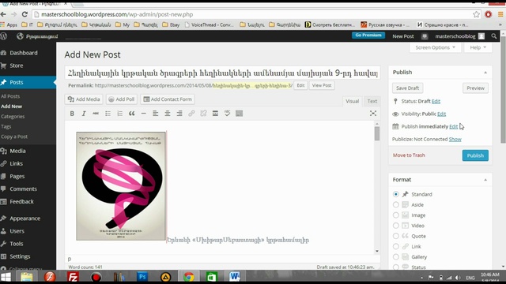506x284 pixels.
Task: Preview the post
Action: (x=475, y=88)
